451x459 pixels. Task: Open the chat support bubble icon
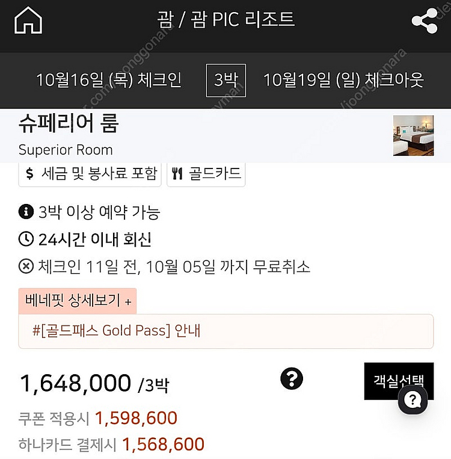click(x=412, y=399)
